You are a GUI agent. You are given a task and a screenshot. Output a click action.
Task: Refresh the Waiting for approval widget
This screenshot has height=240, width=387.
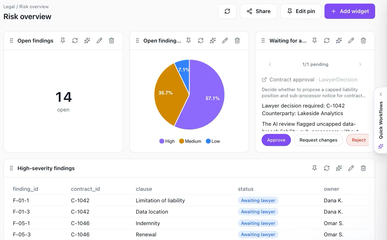[327, 40]
